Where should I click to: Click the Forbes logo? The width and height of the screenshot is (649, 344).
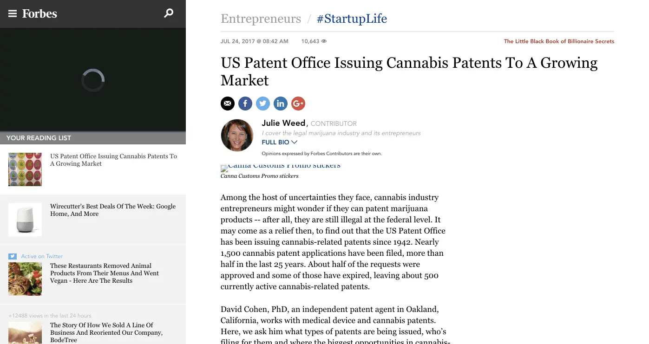39,14
